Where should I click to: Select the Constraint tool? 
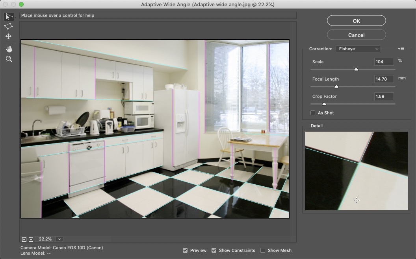point(9,17)
